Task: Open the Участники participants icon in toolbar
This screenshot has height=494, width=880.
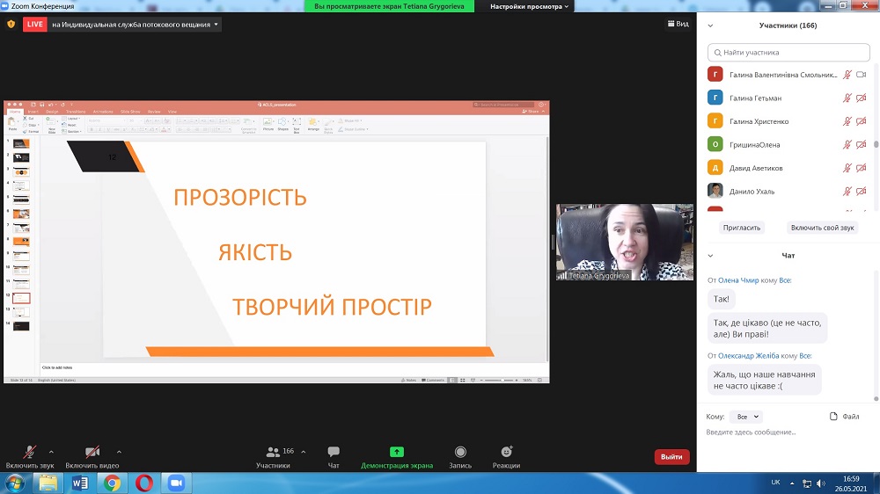Action: pyautogui.click(x=273, y=452)
